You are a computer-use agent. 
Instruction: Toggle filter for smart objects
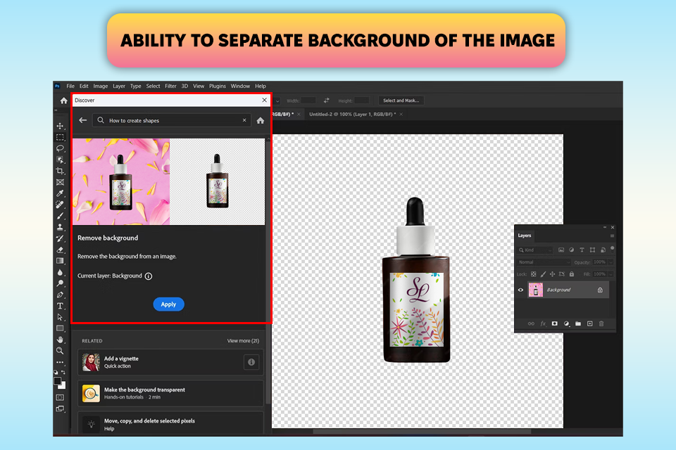[x=603, y=250]
